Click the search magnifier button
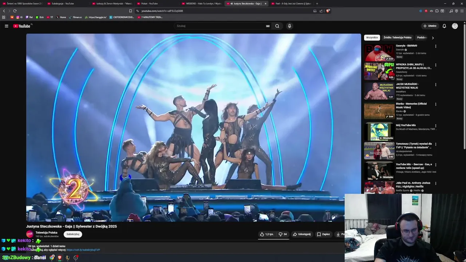This screenshot has width=466, height=262. [x=277, y=26]
